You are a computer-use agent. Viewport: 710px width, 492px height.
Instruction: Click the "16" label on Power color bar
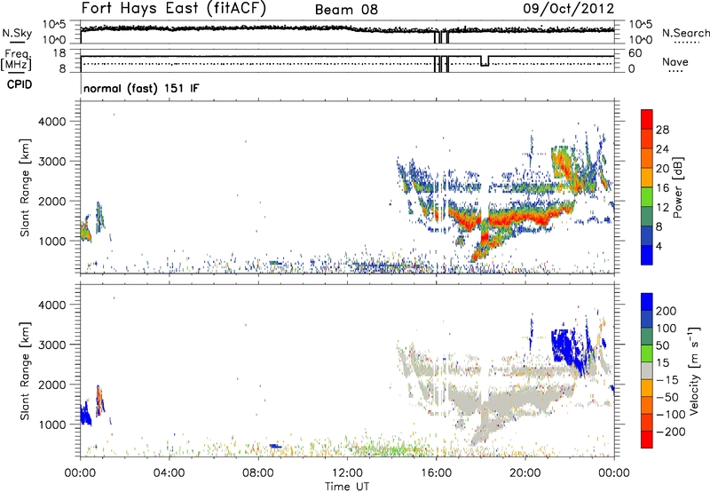click(662, 187)
